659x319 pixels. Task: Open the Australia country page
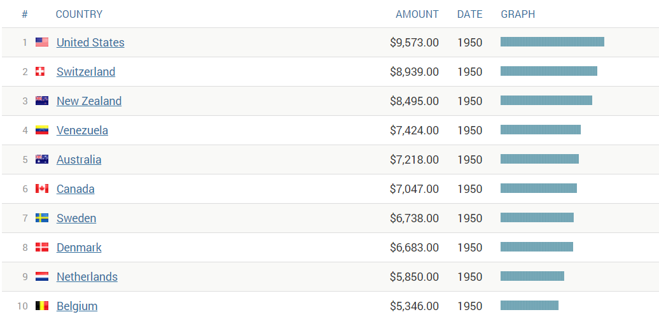pyautogui.click(x=79, y=159)
